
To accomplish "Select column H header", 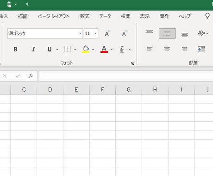I will pos(155,89).
